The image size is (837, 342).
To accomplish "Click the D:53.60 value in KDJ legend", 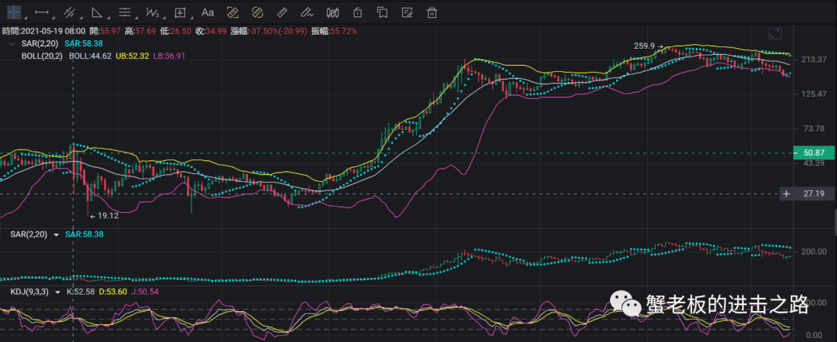I will coord(112,292).
